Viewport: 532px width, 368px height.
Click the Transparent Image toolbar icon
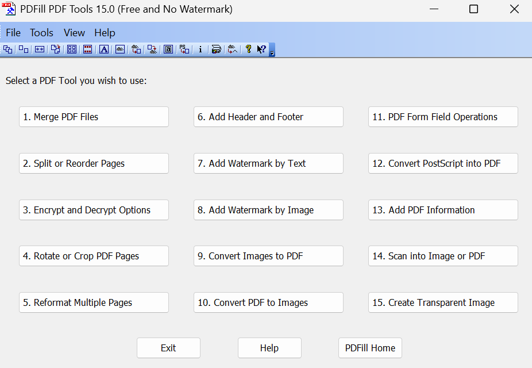click(x=233, y=49)
